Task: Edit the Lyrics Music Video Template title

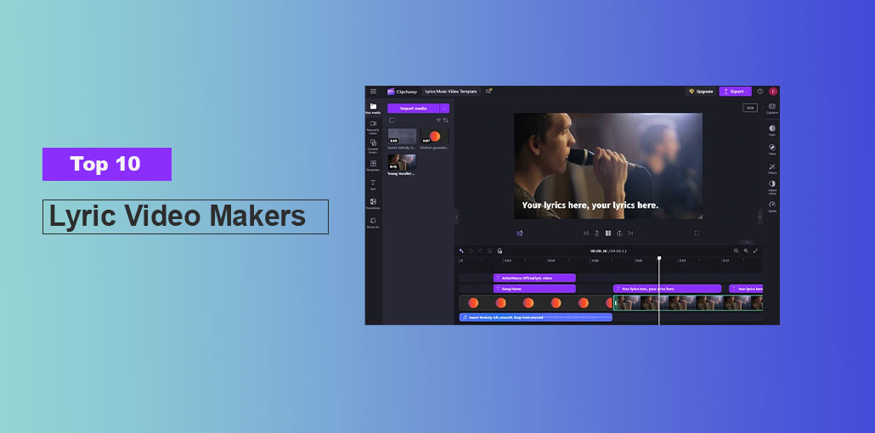Action: [451, 92]
